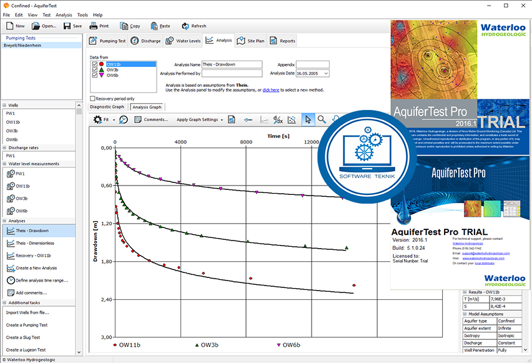
Task: Click the save graph settings page icon
Action: [x=232, y=119]
